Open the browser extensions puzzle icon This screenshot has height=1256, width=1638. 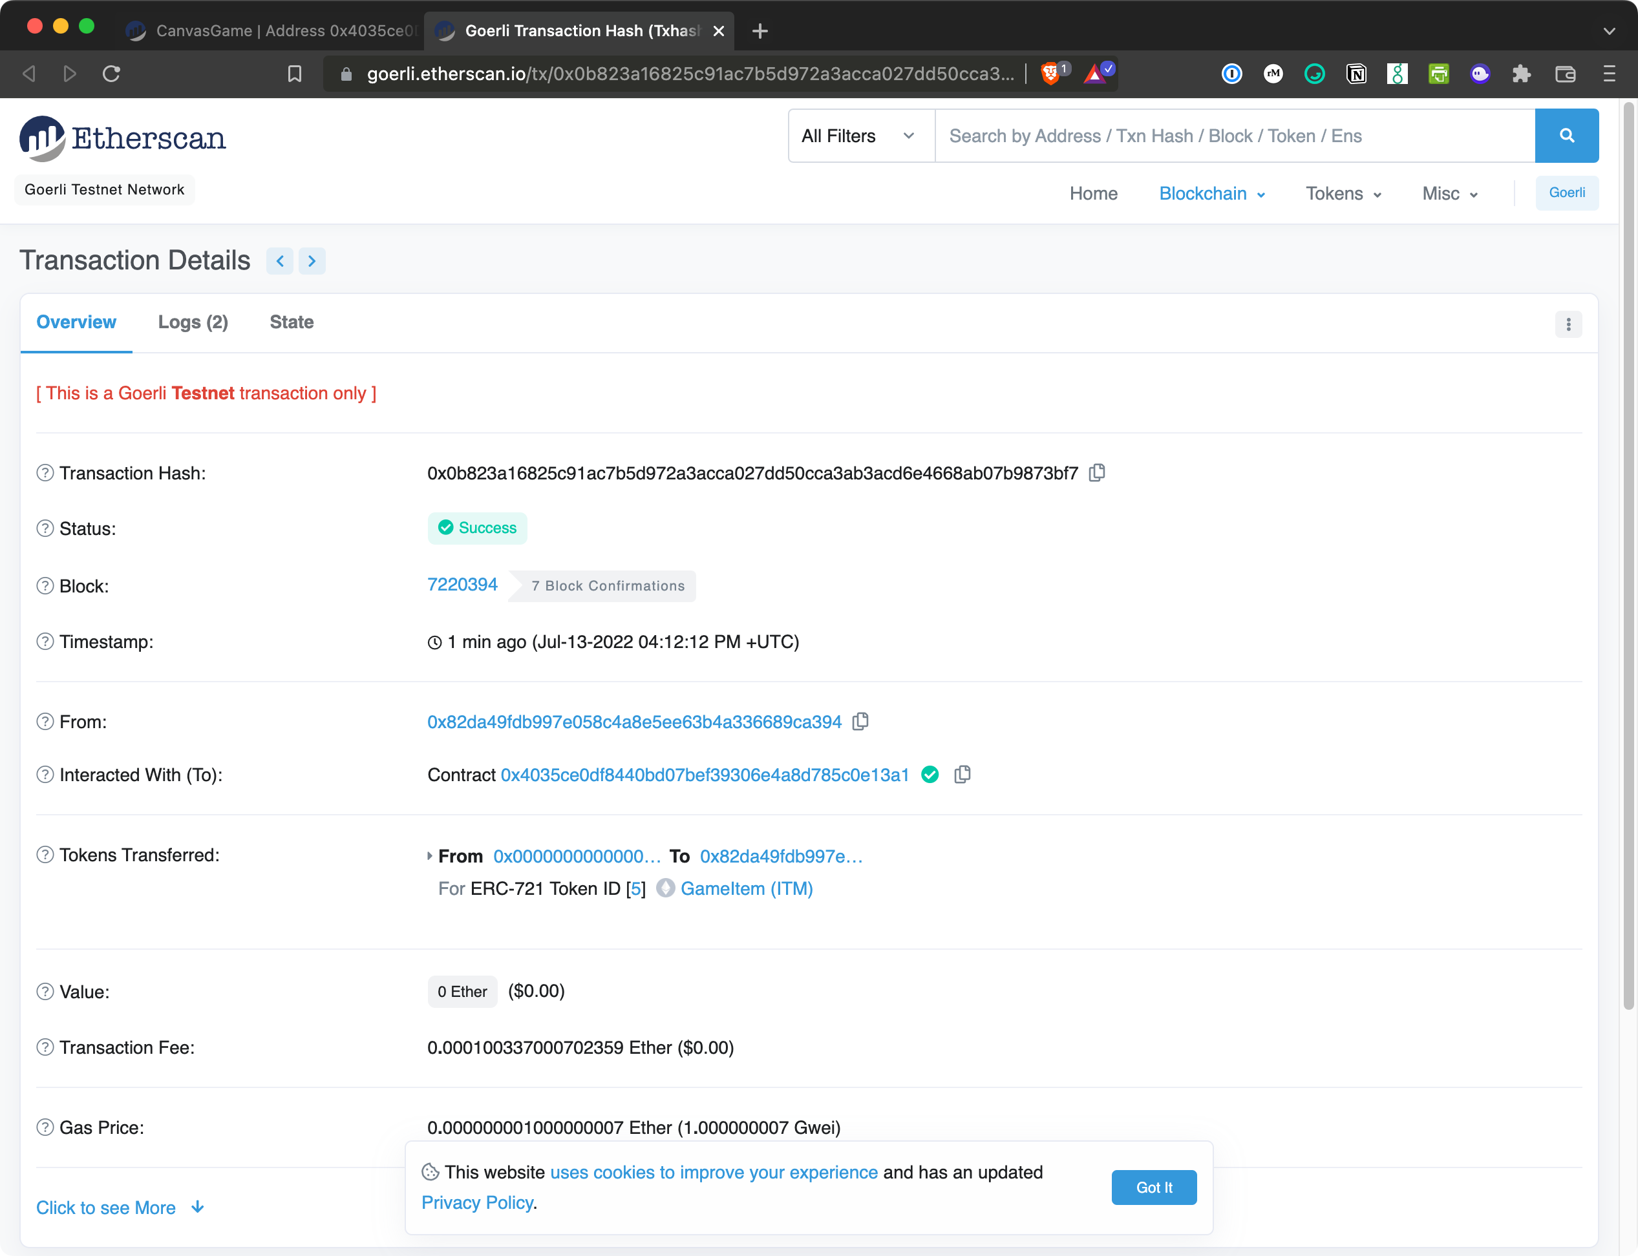[x=1520, y=73]
